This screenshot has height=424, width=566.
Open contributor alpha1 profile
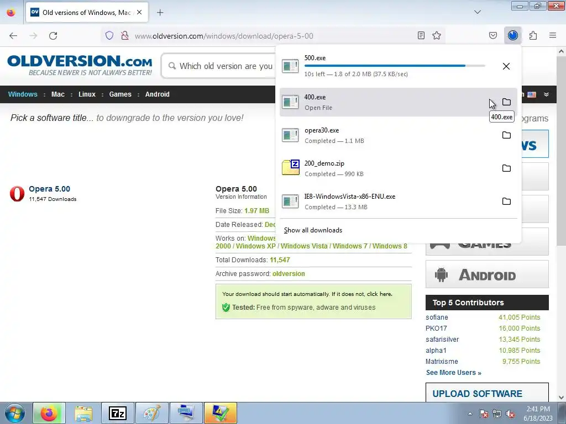[x=436, y=351]
